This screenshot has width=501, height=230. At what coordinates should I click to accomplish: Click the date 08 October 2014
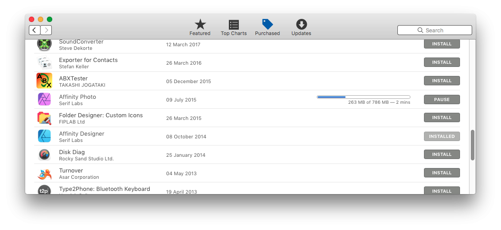[x=186, y=137]
